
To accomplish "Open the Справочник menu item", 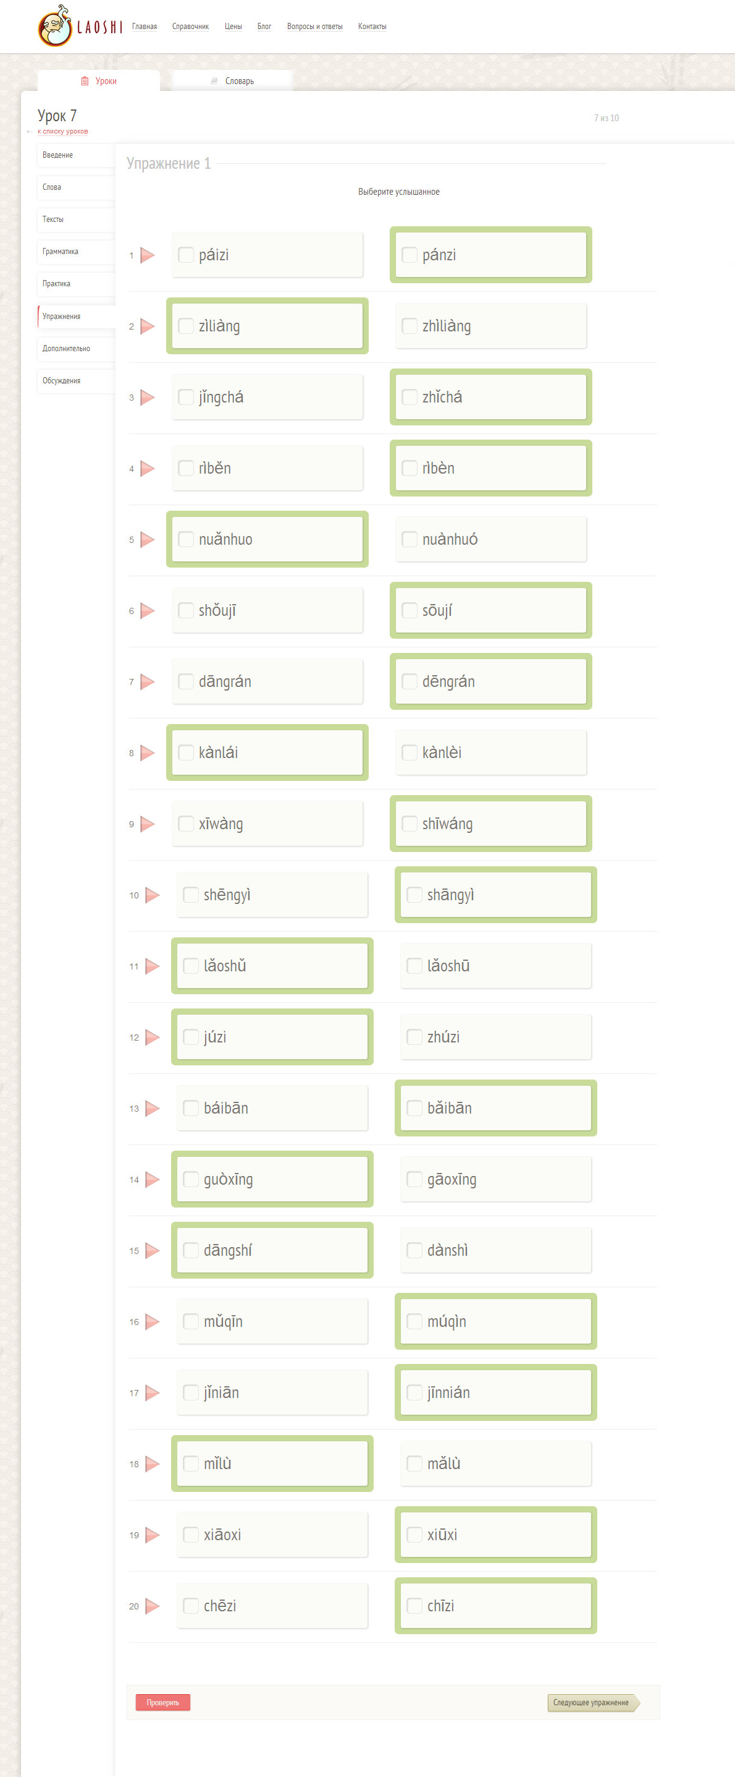I will [x=190, y=27].
